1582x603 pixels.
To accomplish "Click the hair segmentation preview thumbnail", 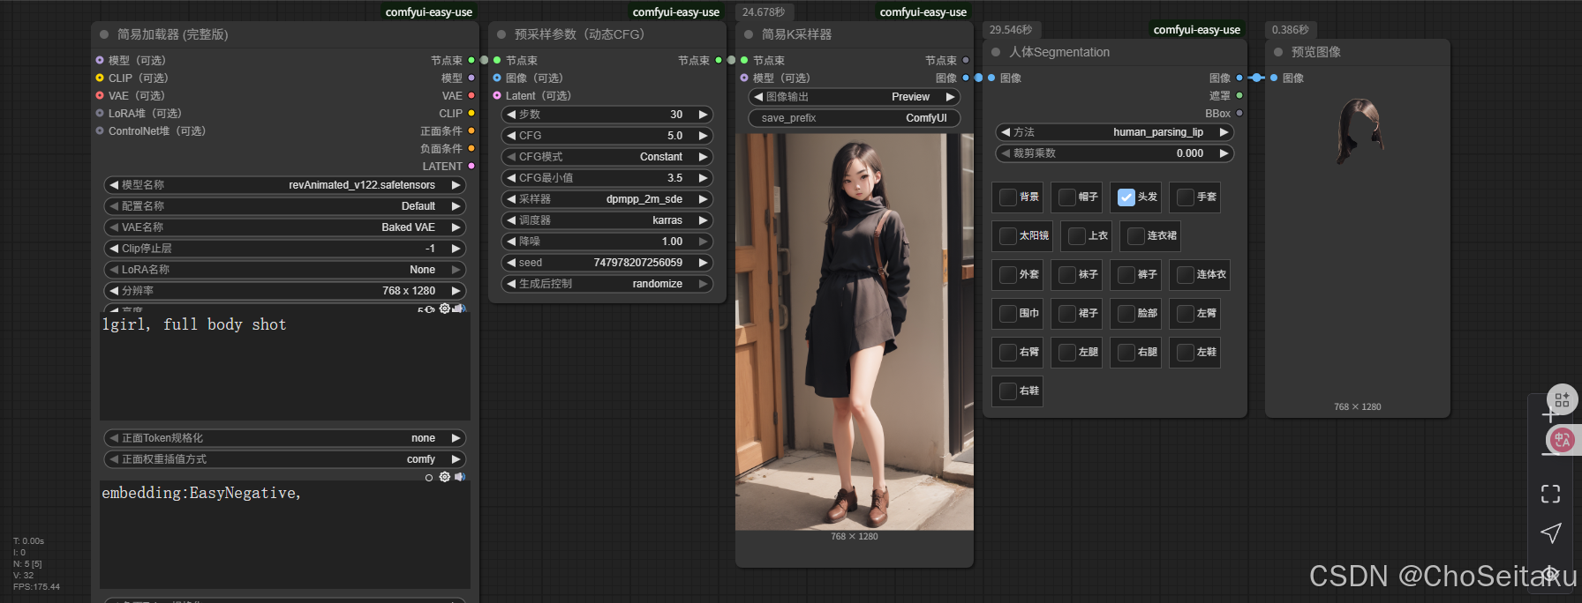I will (x=1358, y=132).
